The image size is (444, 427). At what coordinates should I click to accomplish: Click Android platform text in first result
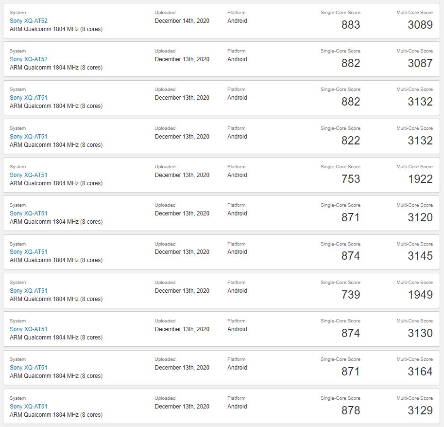(237, 21)
